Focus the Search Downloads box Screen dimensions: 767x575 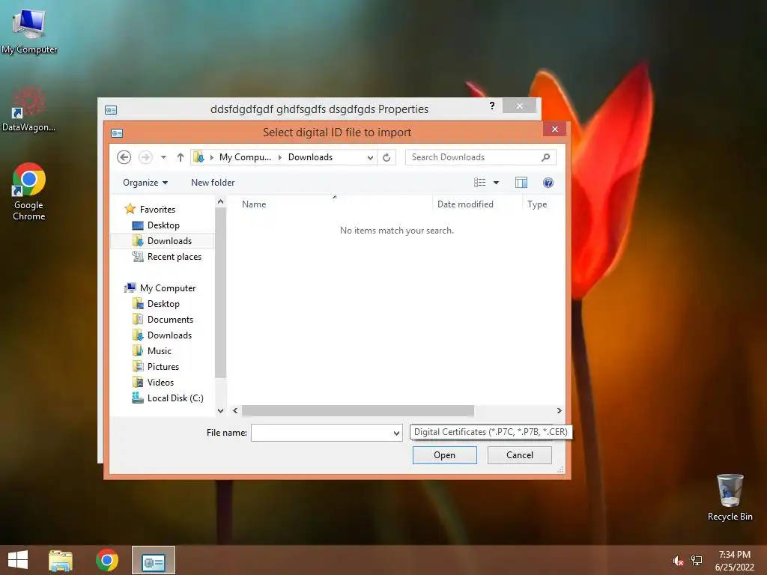coord(480,157)
